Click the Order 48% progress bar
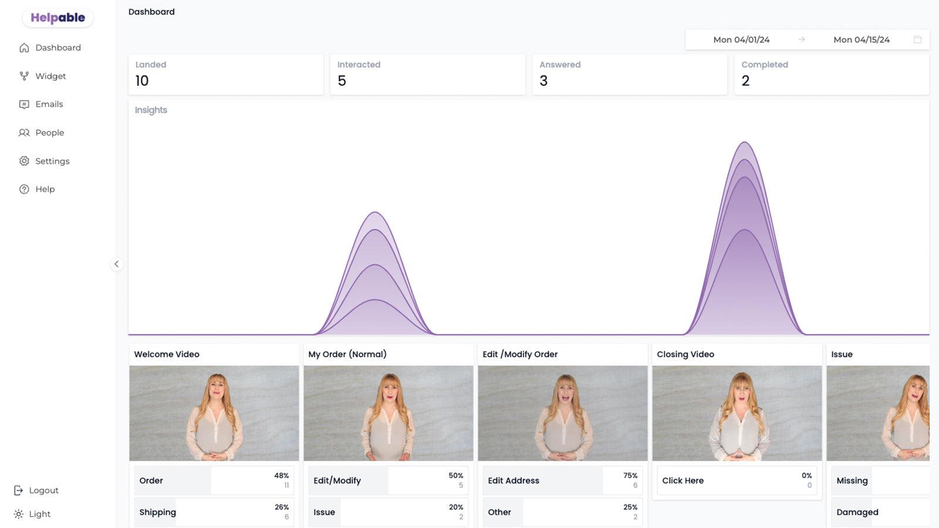 click(x=214, y=480)
